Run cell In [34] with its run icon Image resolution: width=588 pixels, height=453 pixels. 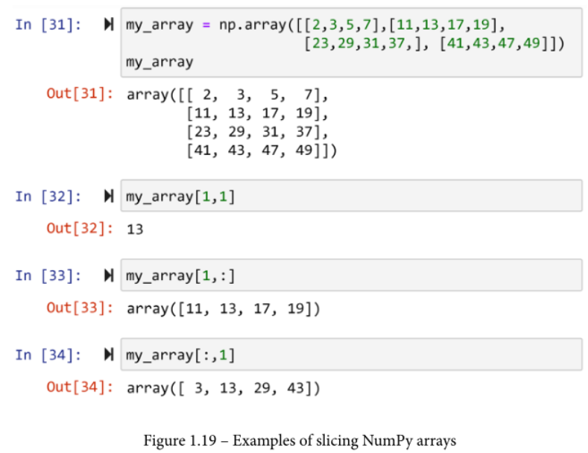coord(109,355)
